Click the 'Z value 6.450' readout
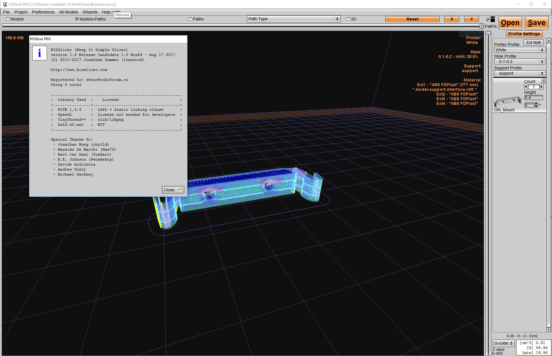This screenshot has height=356, width=552. pos(498,351)
